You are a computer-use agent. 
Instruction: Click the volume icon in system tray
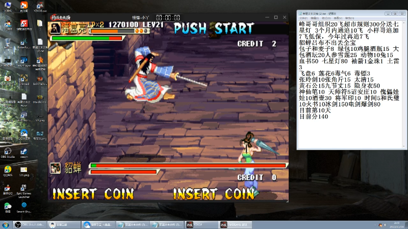(x=386, y=225)
